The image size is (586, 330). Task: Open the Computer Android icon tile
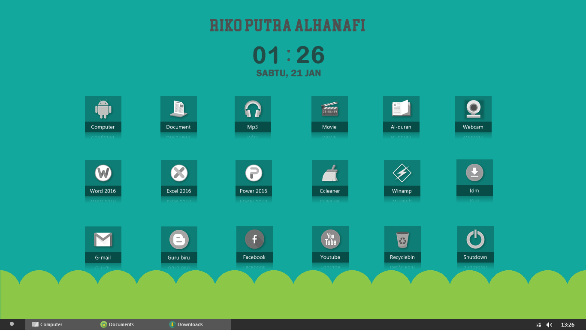[103, 114]
